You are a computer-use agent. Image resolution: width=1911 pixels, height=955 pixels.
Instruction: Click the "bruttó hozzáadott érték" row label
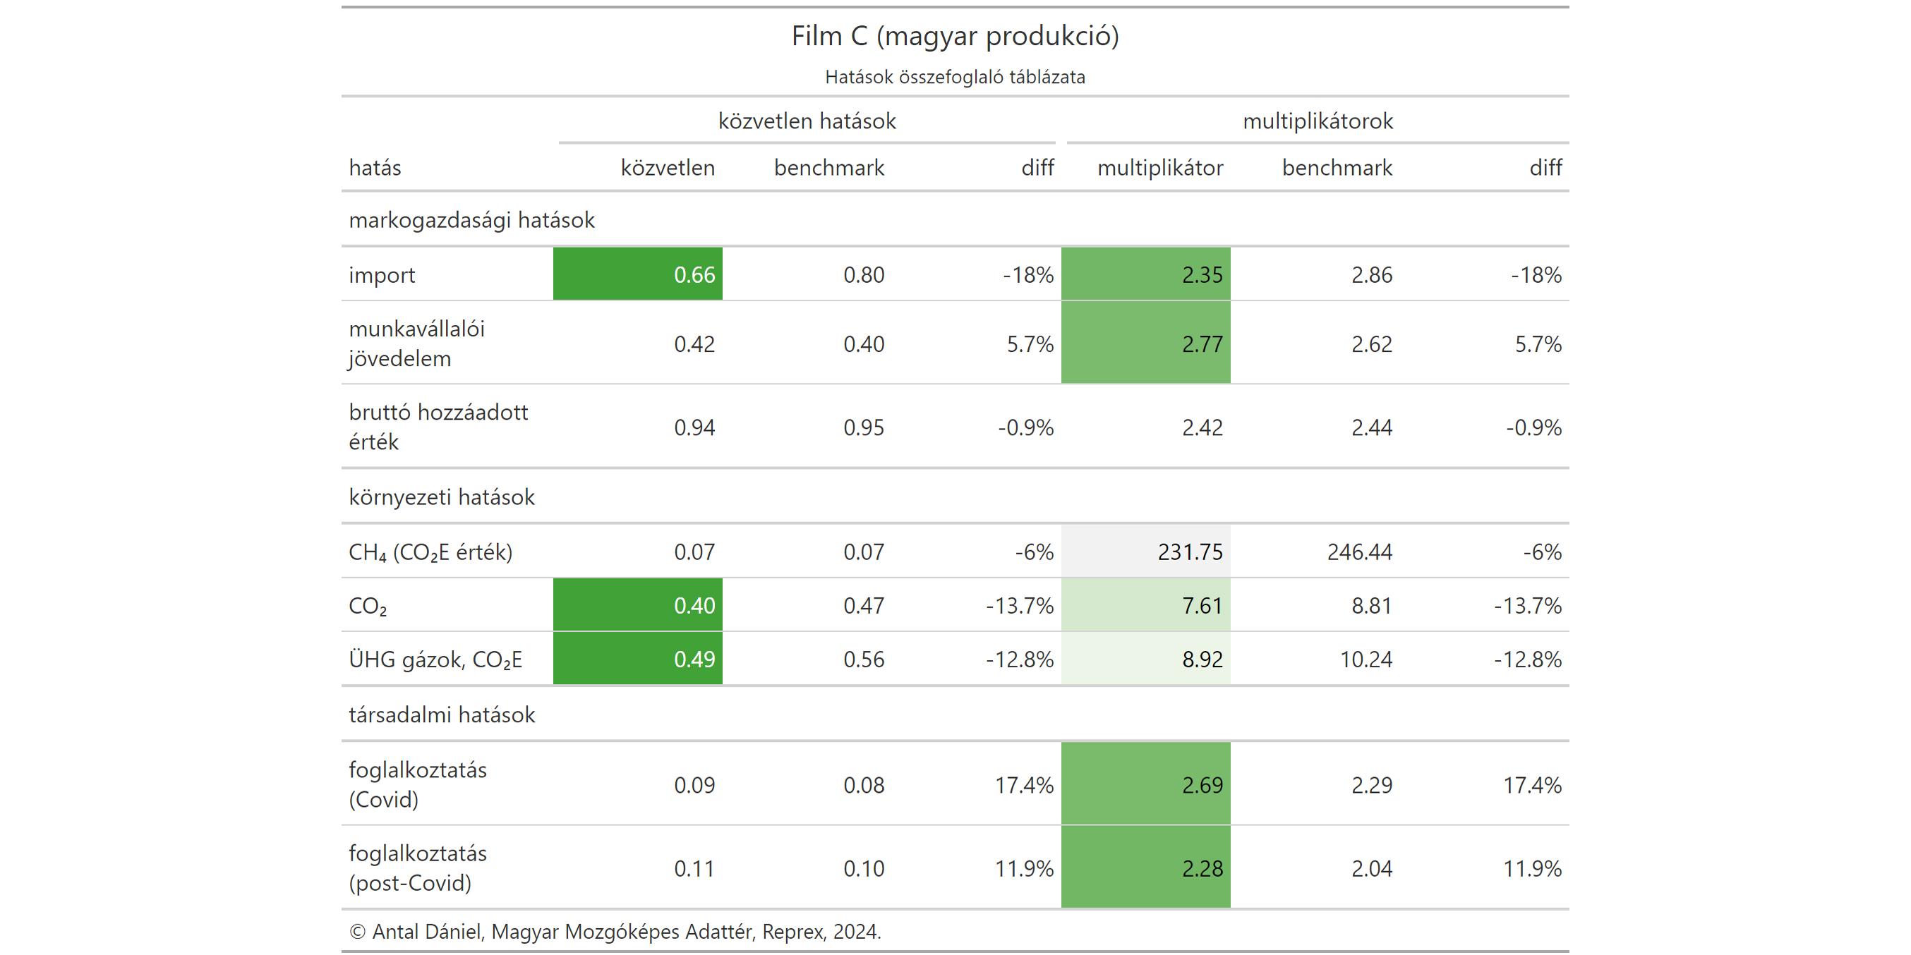[x=438, y=426]
